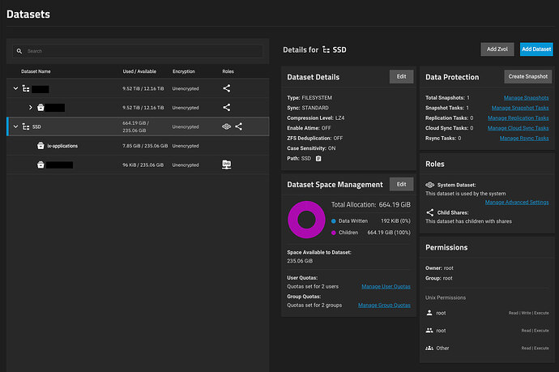Click the Add Dataset button

coord(536,49)
